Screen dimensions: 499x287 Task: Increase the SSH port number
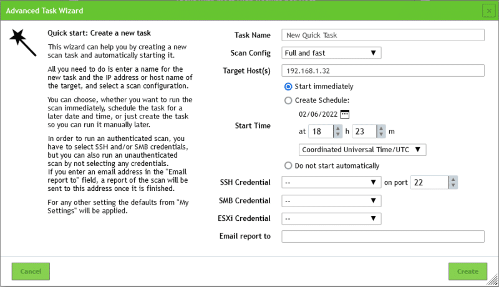pos(453,179)
